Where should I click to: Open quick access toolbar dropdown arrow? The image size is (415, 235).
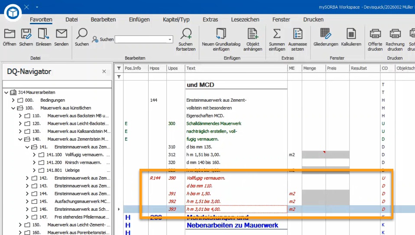[x=37, y=7]
